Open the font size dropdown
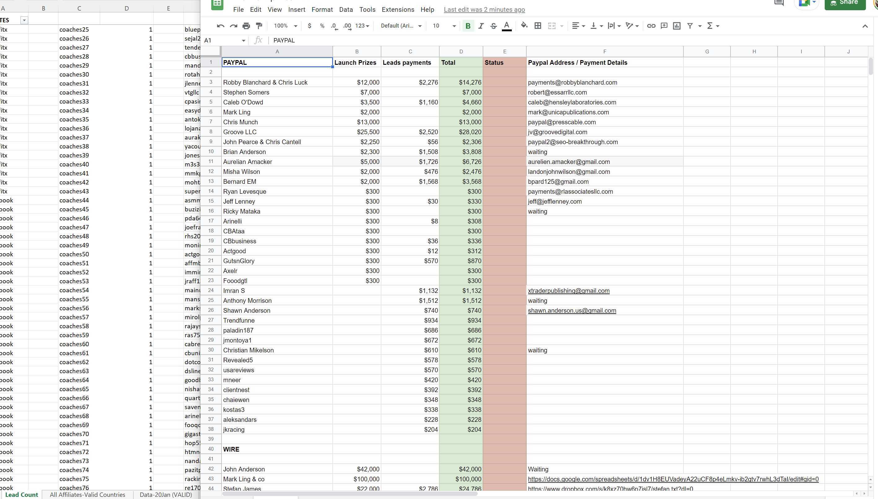 point(444,26)
